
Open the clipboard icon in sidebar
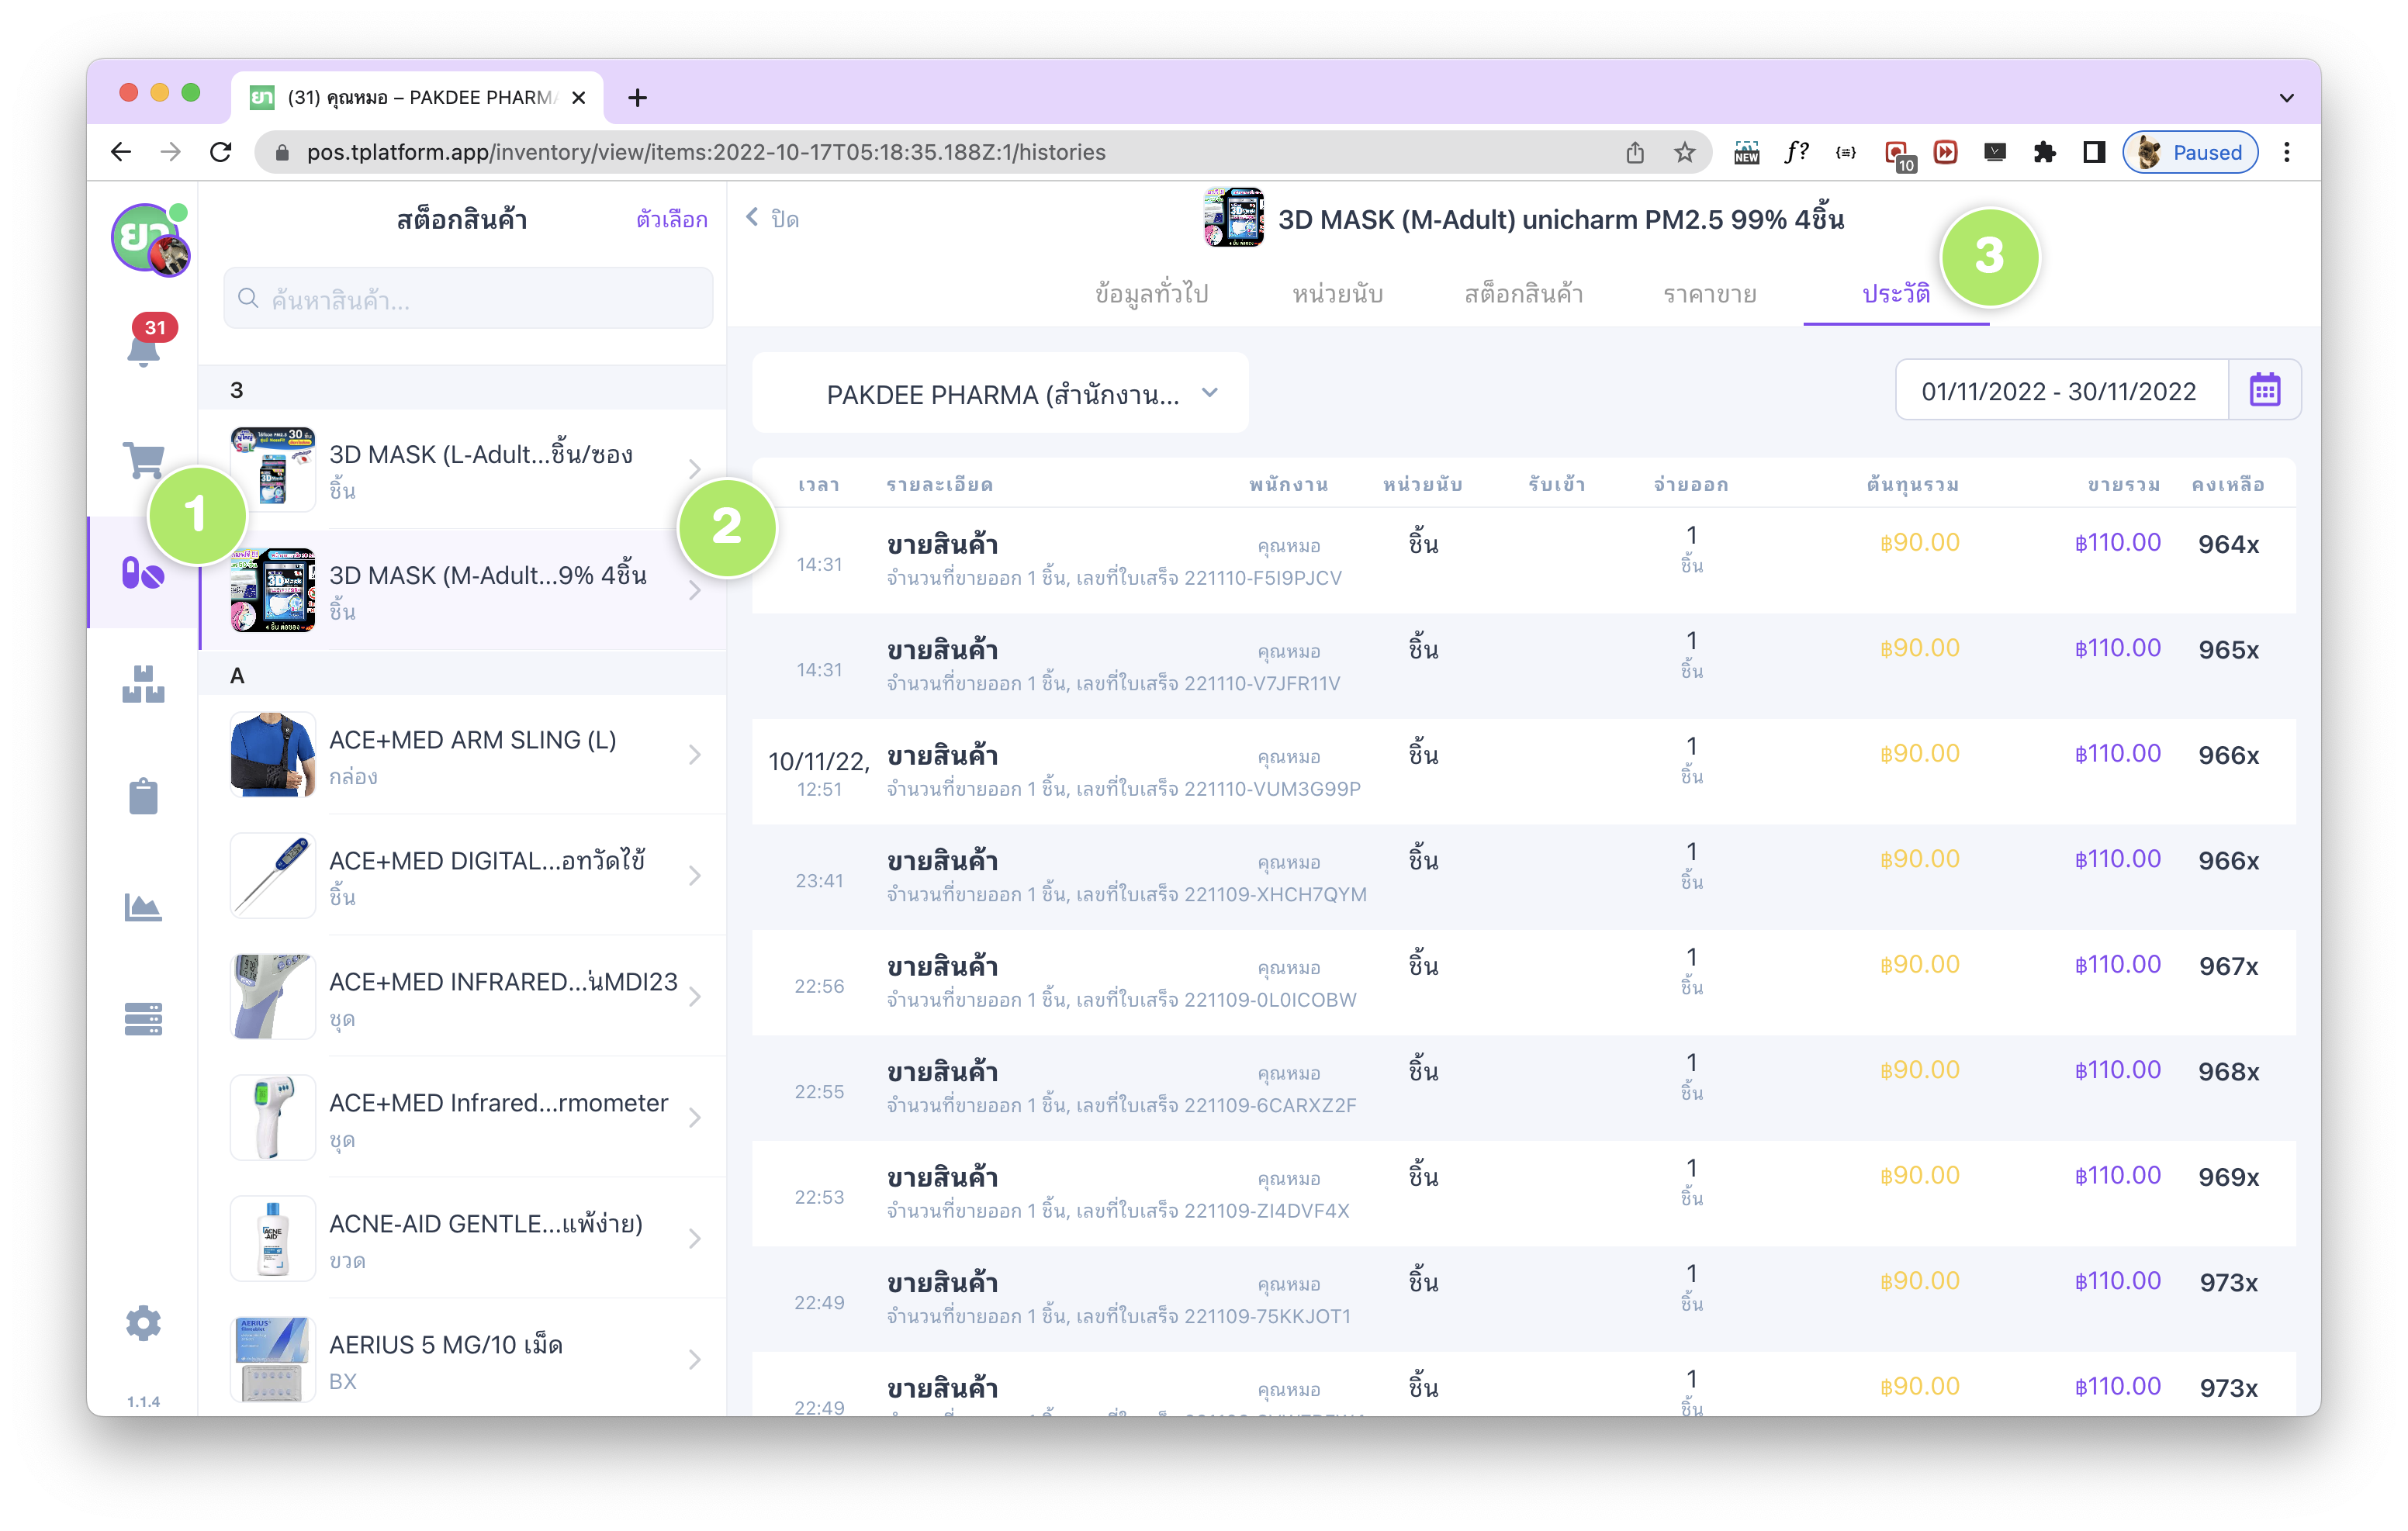point(143,796)
